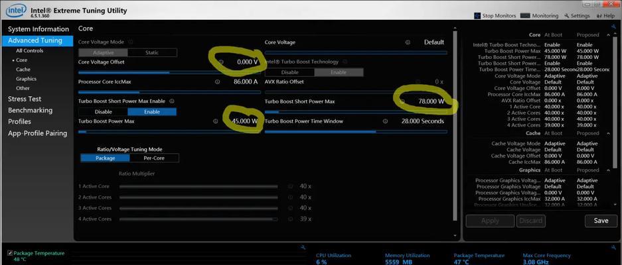
Task: Click the Processor Core IccMax slider
Action: coord(169,92)
